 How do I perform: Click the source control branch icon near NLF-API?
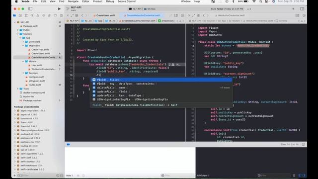[68, 9]
